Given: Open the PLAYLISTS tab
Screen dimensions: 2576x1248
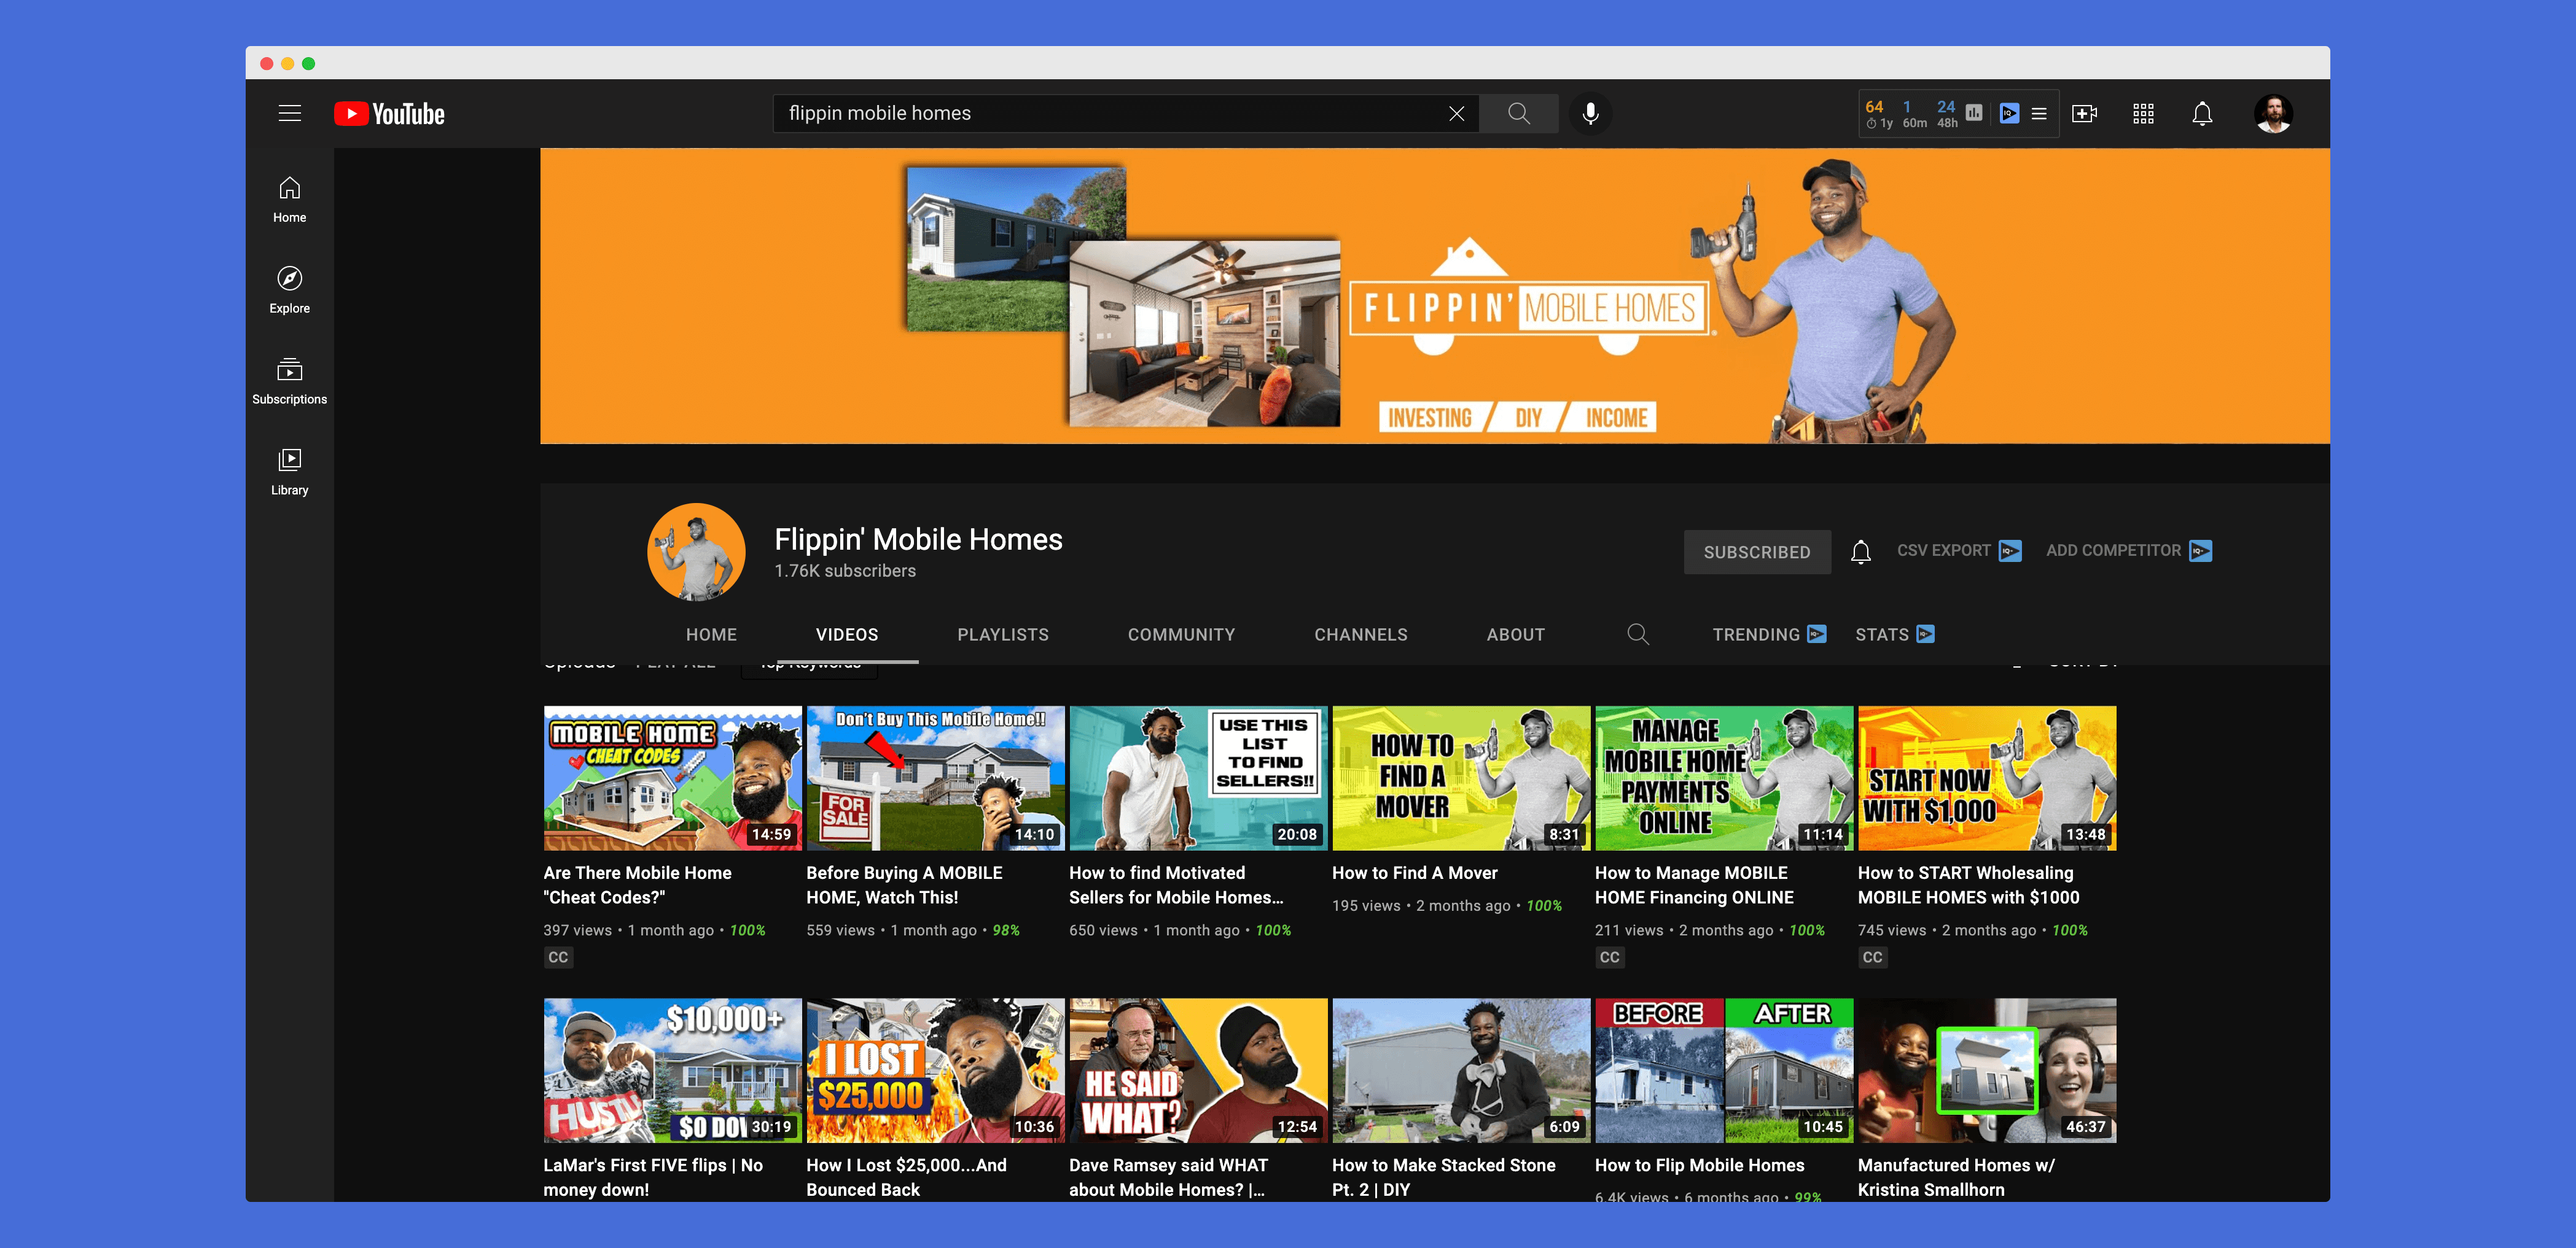Looking at the screenshot, I should pos(1003,635).
